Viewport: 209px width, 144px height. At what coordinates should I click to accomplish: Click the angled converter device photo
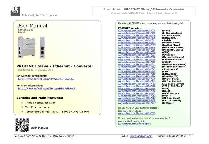coord(27,47)
